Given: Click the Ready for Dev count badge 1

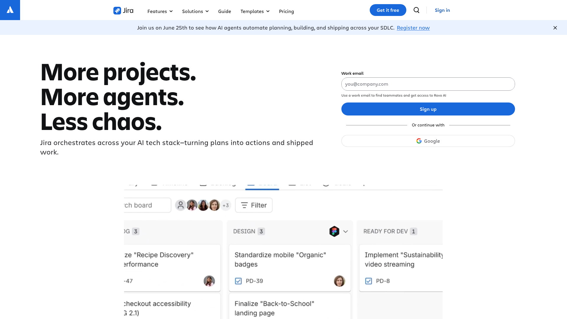Looking at the screenshot, I should pyautogui.click(x=413, y=231).
